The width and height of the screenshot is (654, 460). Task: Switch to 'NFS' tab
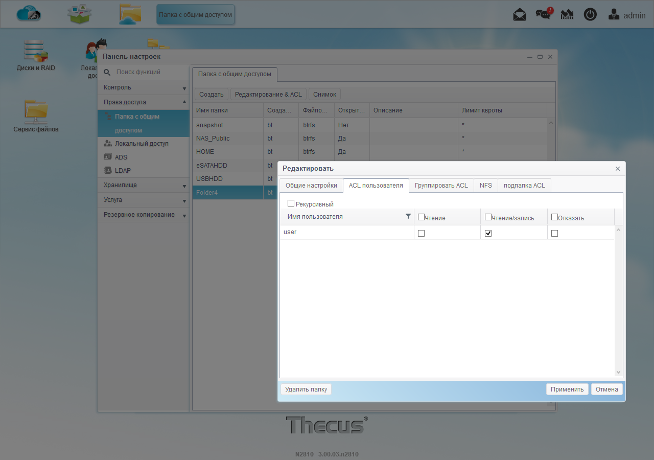(x=486, y=186)
